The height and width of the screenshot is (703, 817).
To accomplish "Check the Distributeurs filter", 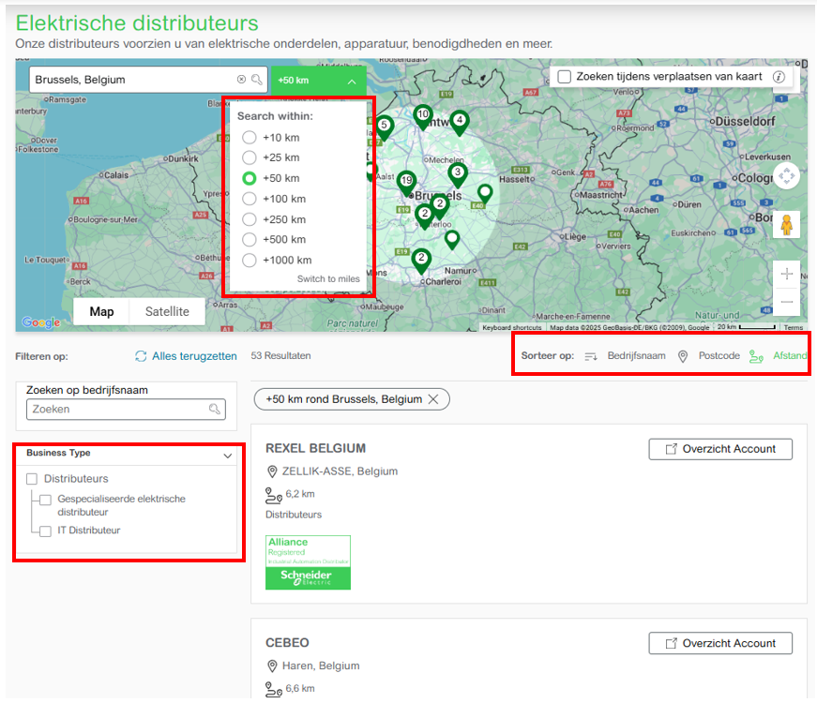I will [x=32, y=479].
